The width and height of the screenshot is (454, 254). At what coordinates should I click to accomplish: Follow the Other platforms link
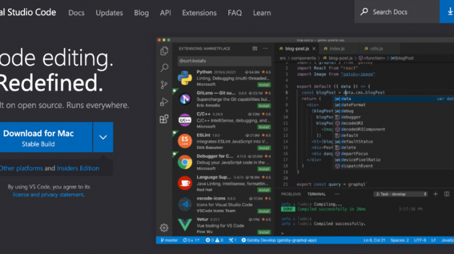coord(21,168)
